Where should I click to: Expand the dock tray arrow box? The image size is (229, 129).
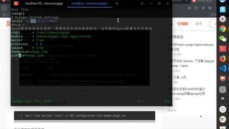point(223,89)
